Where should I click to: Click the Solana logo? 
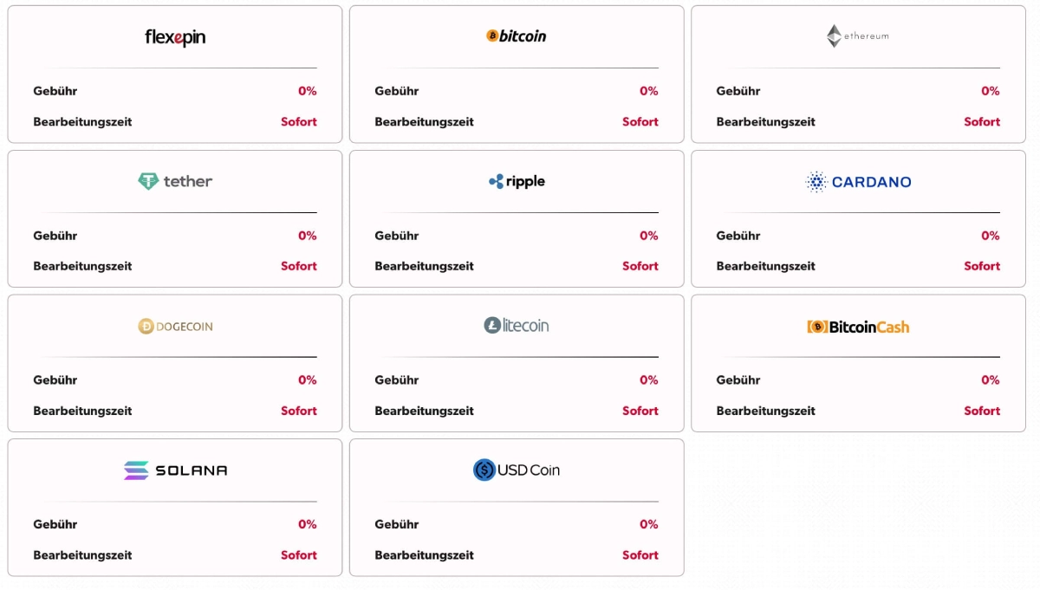tap(175, 470)
